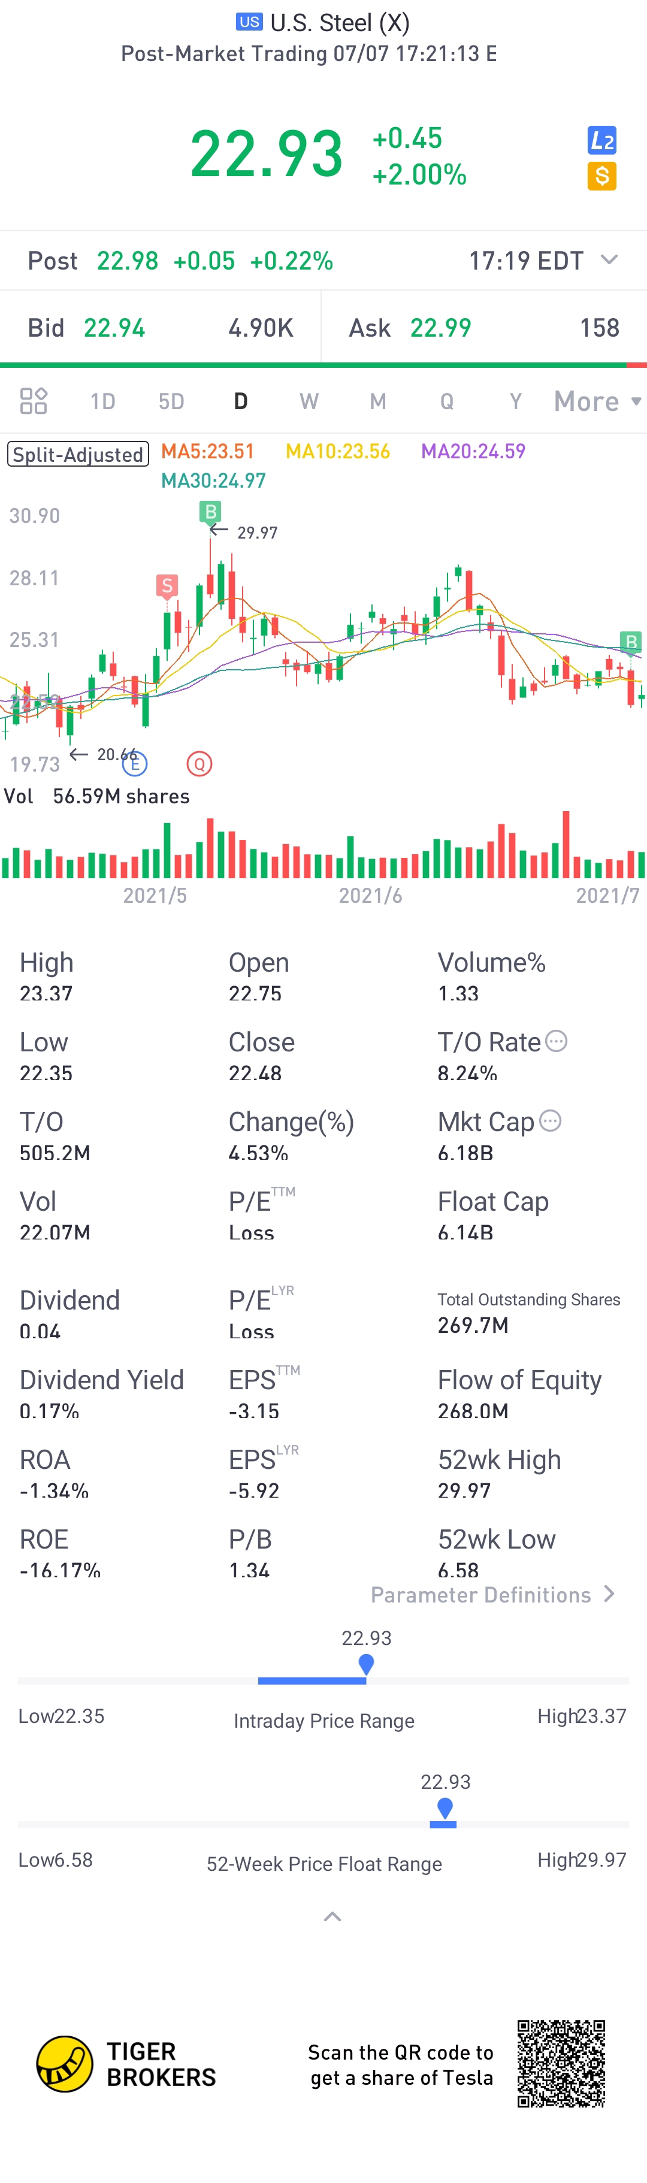Expand the post-market 17:19 EDT dropdown
This screenshot has height=2183, width=647.
pyautogui.click(x=609, y=259)
